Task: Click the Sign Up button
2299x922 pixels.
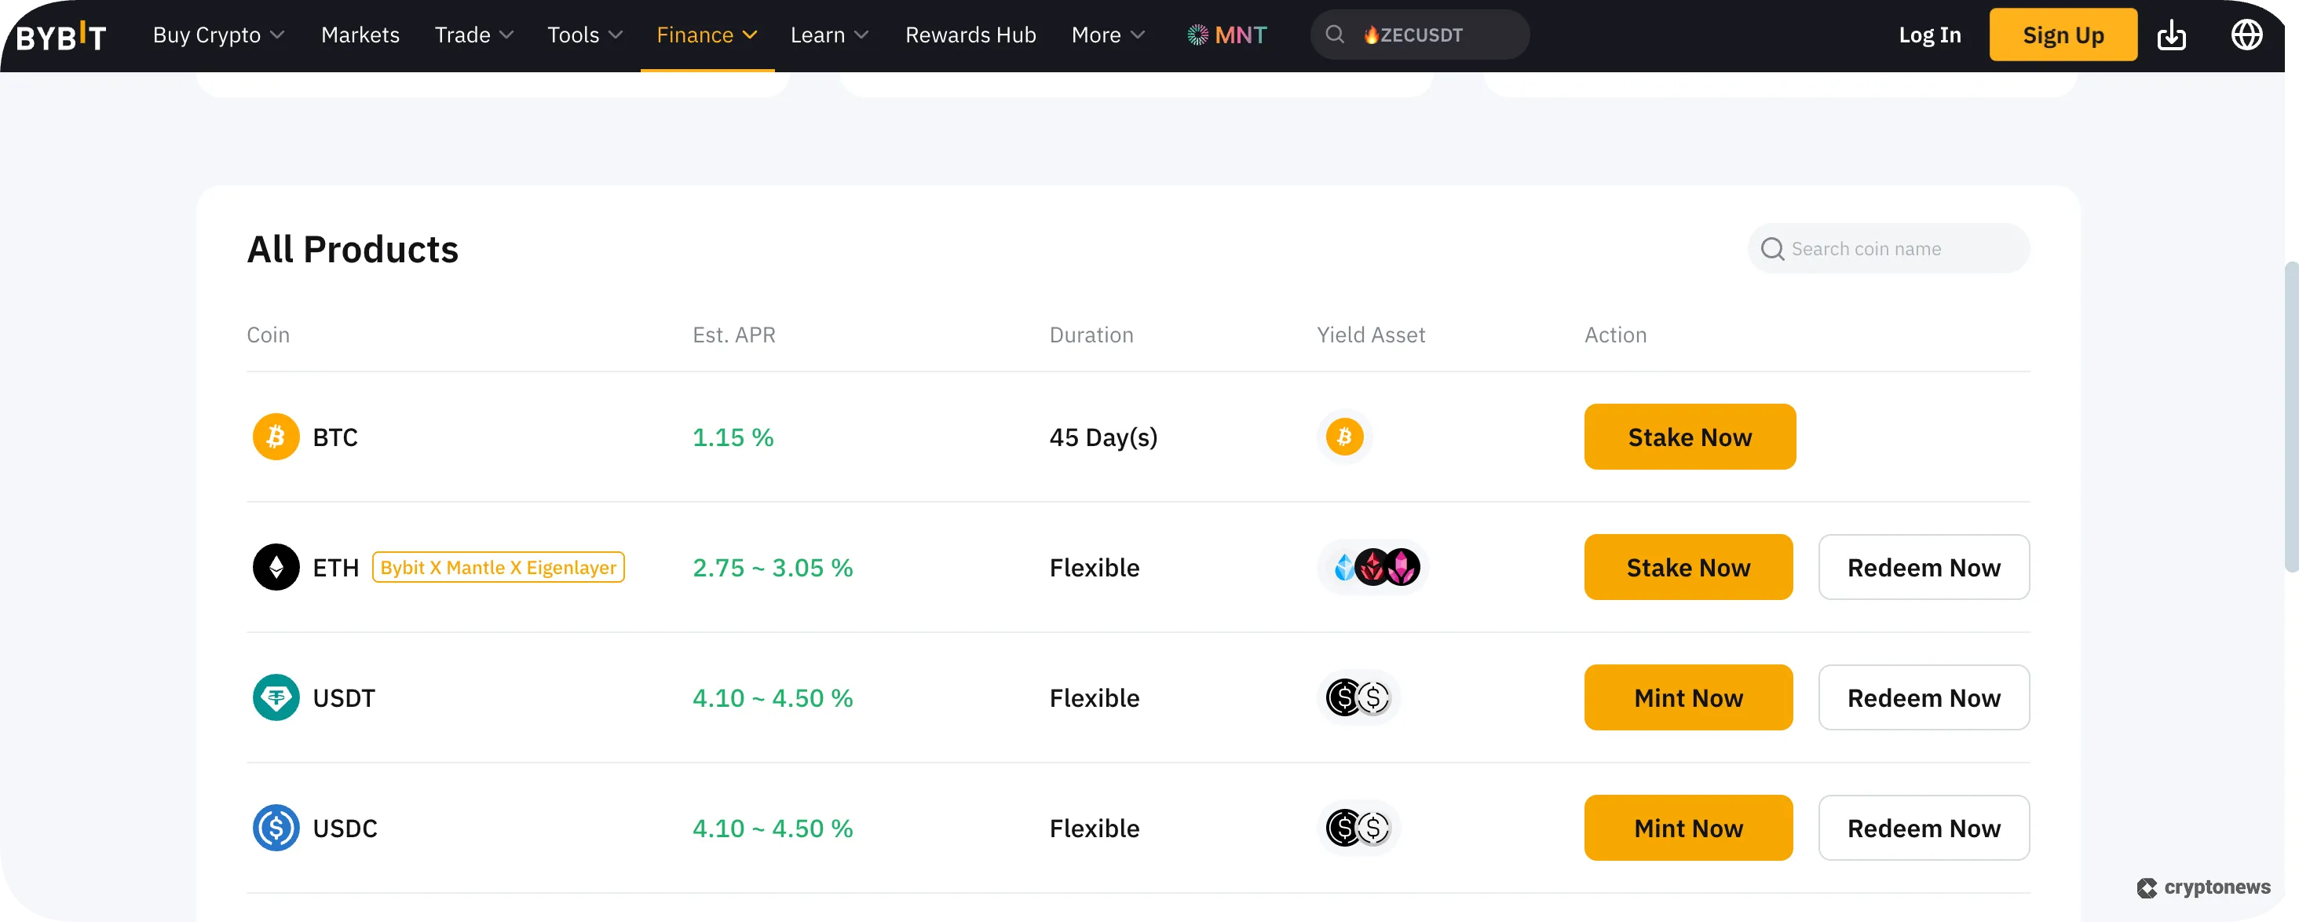Action: [2063, 35]
